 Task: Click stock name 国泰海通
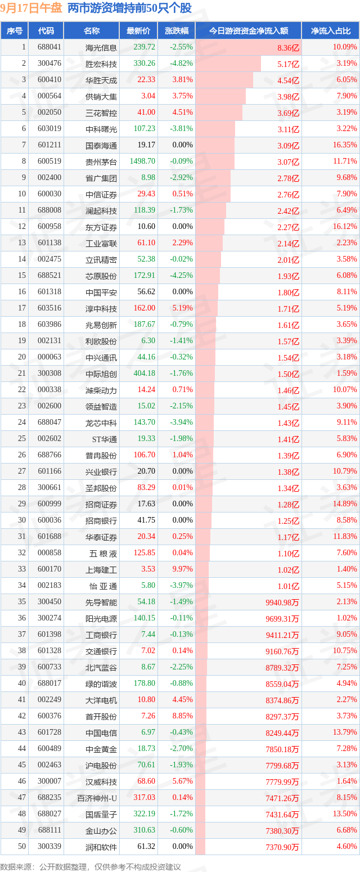(x=101, y=146)
